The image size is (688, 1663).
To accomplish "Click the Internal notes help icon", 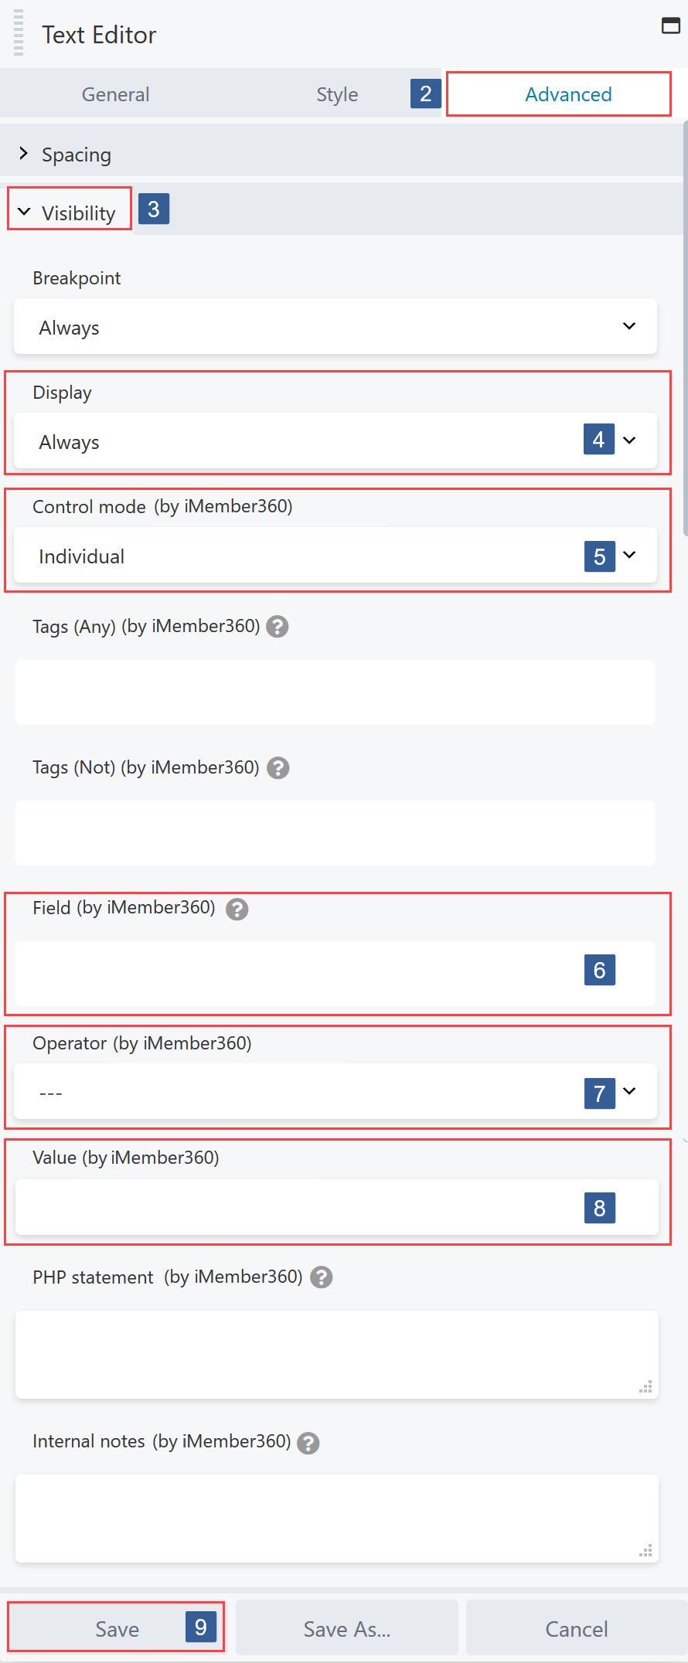I will [307, 1442].
